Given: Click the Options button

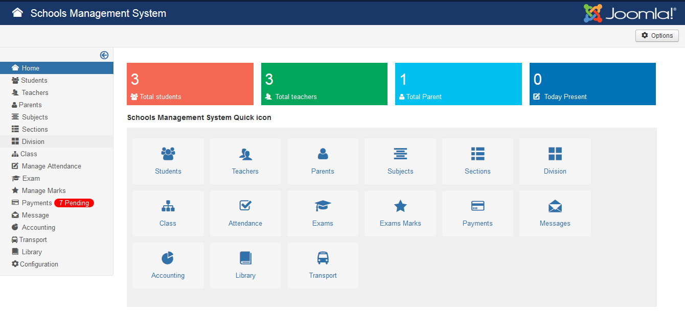Looking at the screenshot, I should (657, 36).
